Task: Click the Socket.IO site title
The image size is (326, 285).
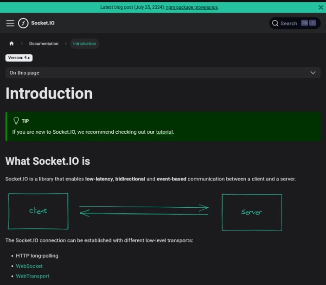Action: (43, 23)
